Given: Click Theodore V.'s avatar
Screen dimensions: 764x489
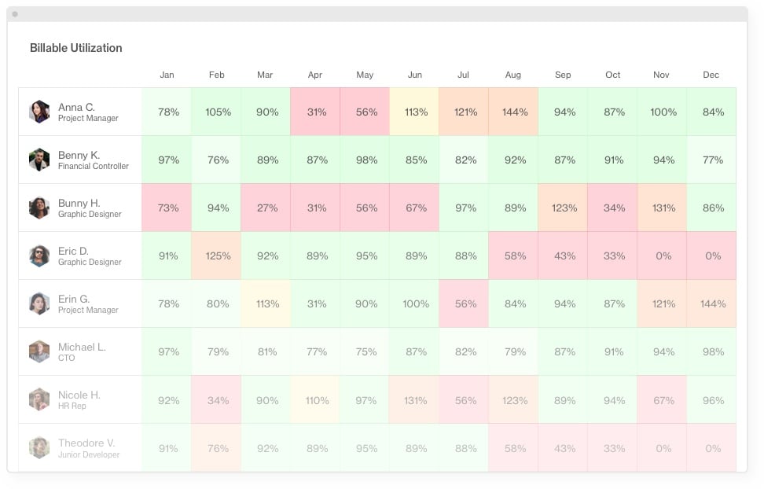Looking at the screenshot, I should click(39, 447).
